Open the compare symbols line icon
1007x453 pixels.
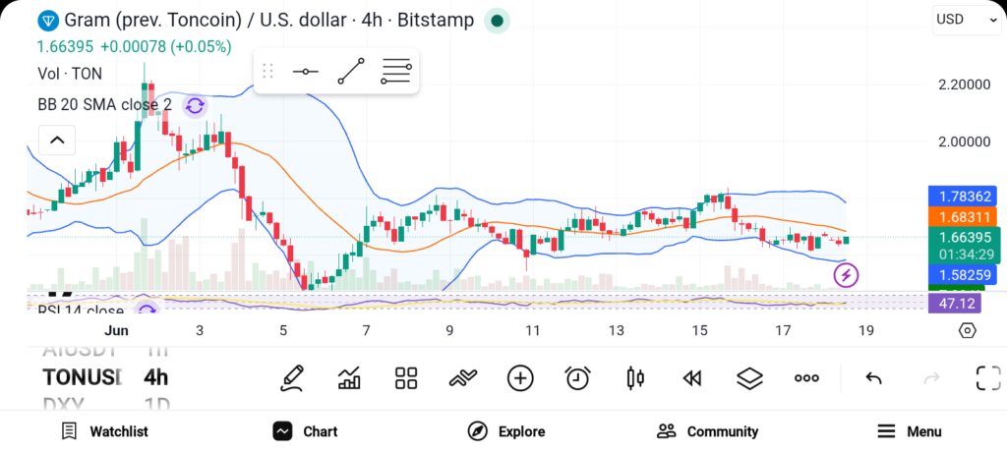click(x=463, y=378)
